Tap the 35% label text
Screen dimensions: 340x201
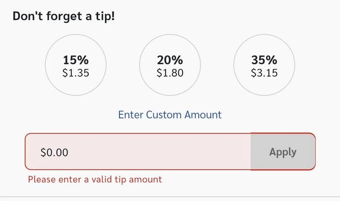(264, 60)
